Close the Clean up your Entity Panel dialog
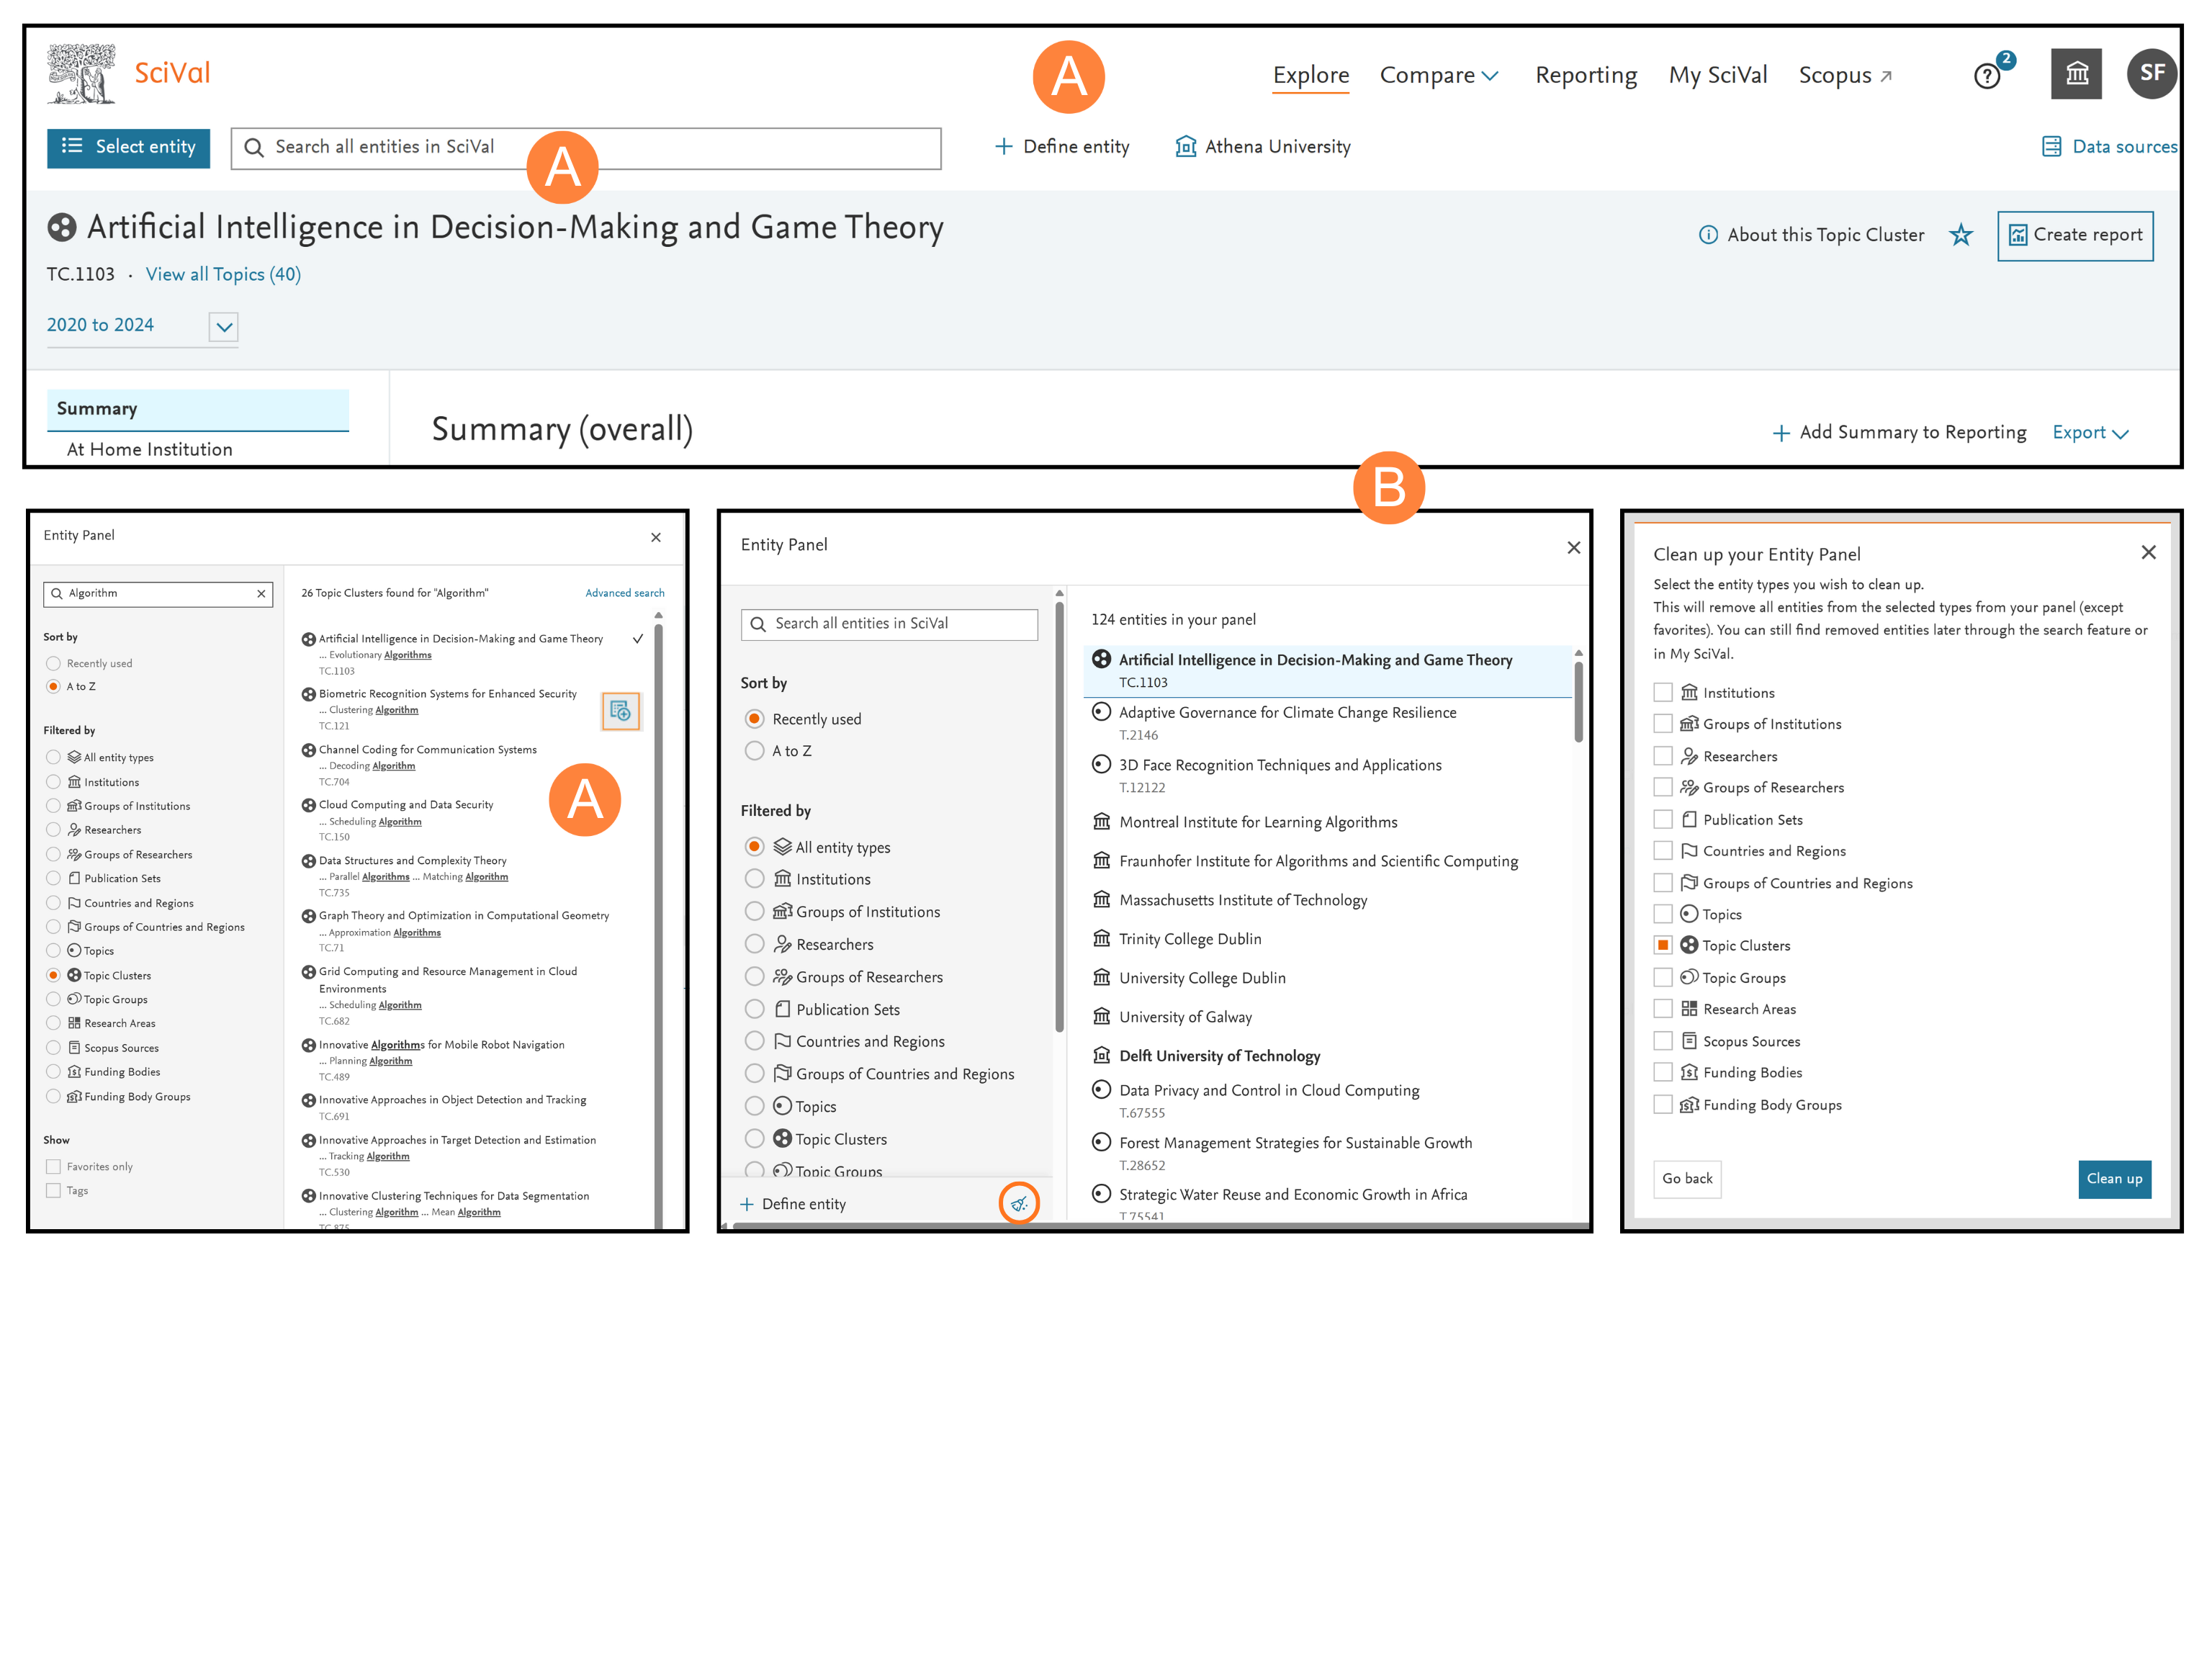 2148,553
